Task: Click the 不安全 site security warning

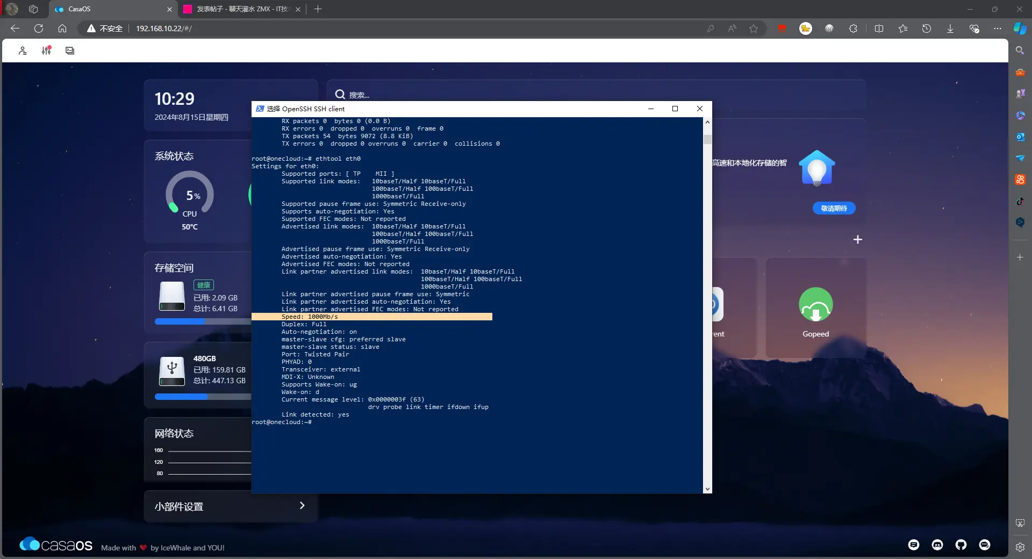Action: pos(105,28)
